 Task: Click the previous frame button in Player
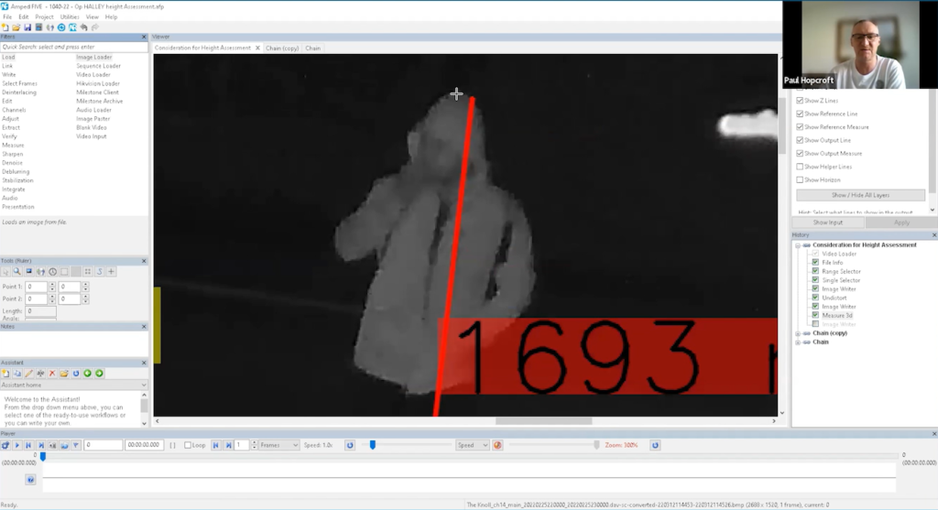pos(28,445)
